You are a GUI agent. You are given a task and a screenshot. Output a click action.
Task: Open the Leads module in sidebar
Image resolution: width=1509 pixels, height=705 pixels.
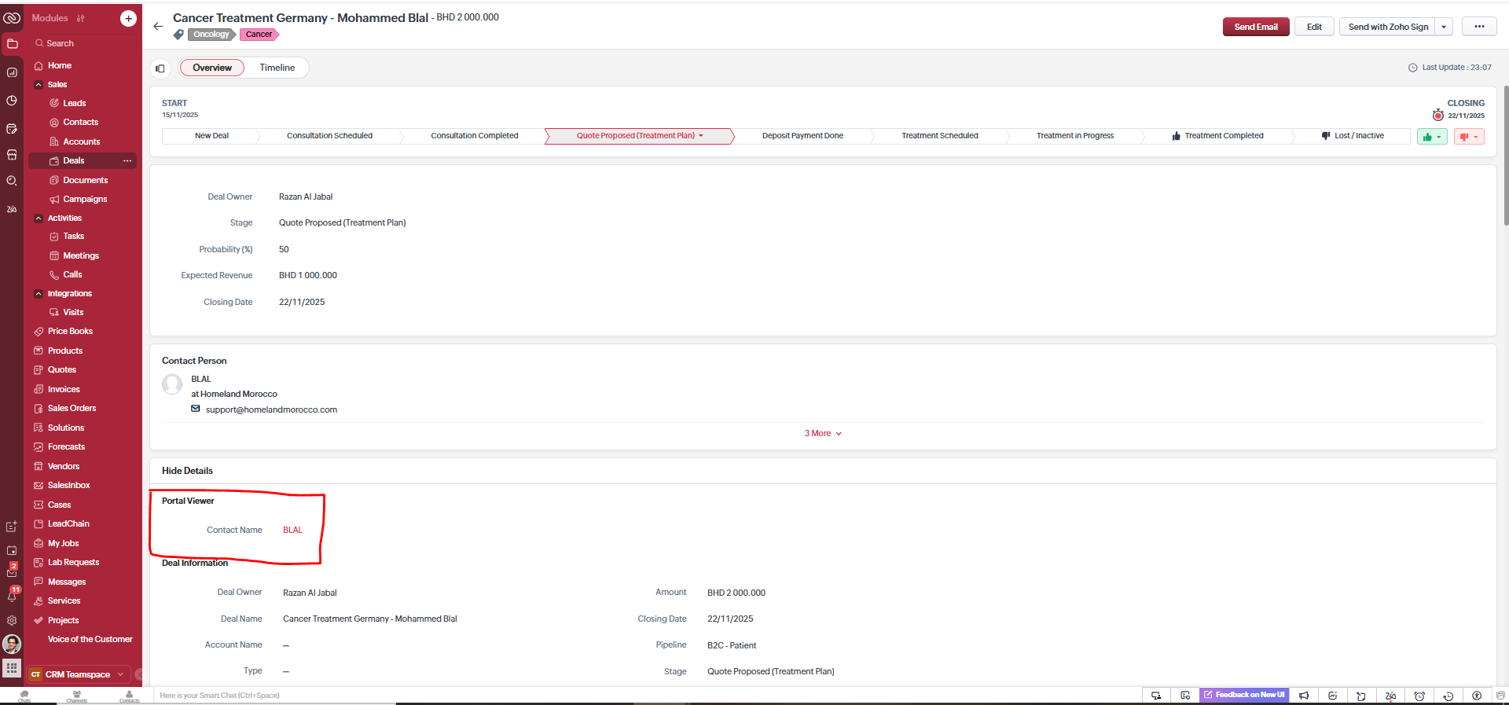(x=74, y=103)
